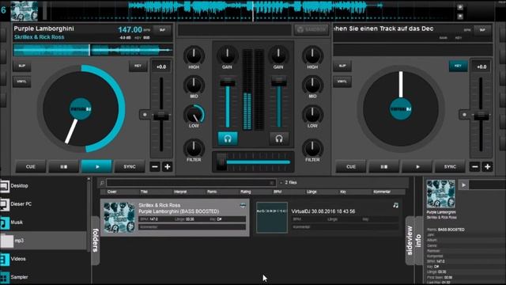Image resolution: width=506 pixels, height=285 pixels.
Task: Open the Desktop folder
Action: 19,186
